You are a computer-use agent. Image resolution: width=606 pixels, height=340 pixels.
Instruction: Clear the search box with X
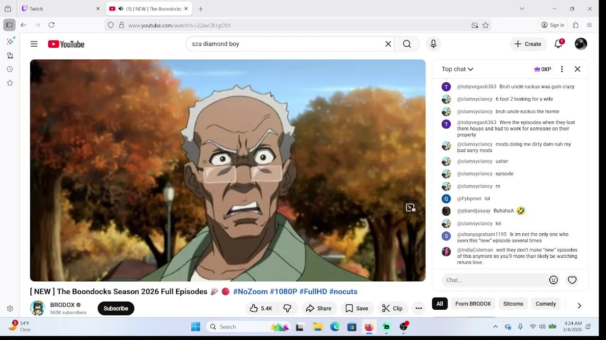(x=388, y=44)
